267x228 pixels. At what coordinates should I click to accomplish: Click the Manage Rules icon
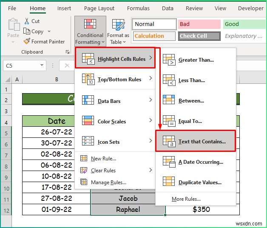coord(84,182)
